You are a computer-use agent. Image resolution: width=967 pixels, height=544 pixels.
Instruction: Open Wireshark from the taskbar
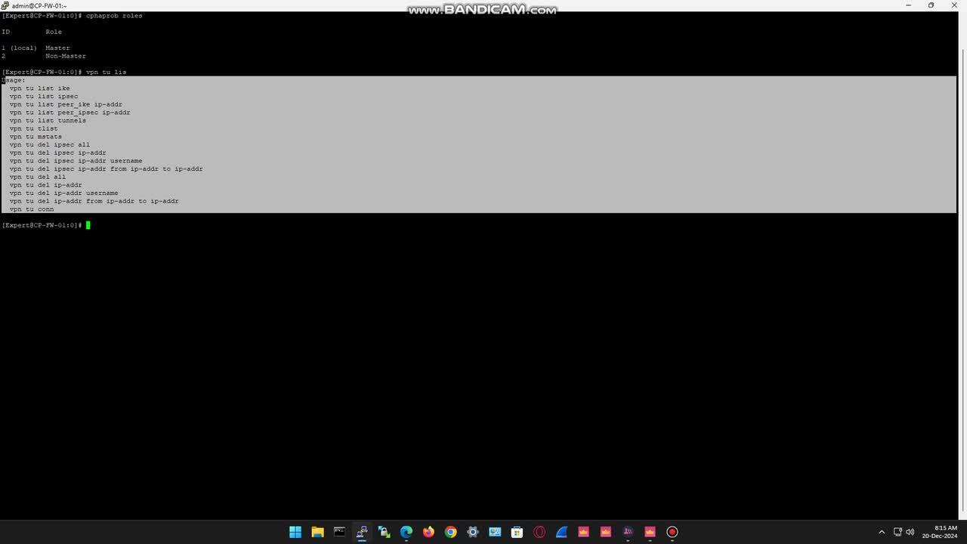pos(561,531)
